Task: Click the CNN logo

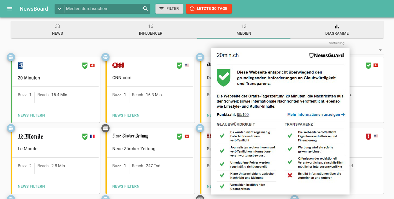Action: (118, 65)
